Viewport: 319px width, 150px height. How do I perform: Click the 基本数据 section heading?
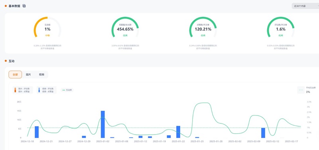pyautogui.click(x=14, y=6)
